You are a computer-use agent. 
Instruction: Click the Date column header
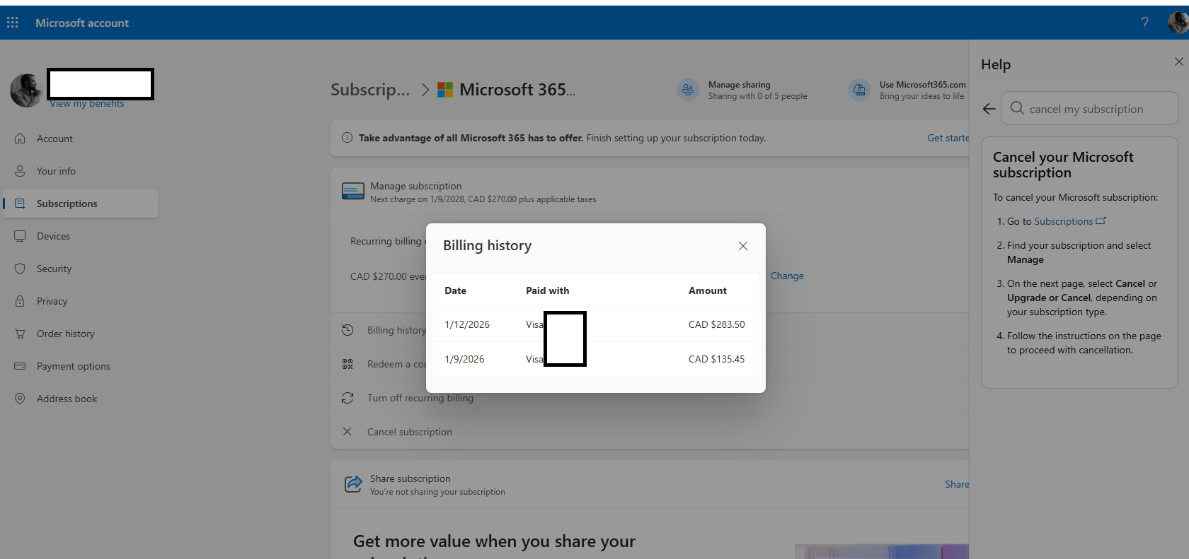click(x=455, y=290)
